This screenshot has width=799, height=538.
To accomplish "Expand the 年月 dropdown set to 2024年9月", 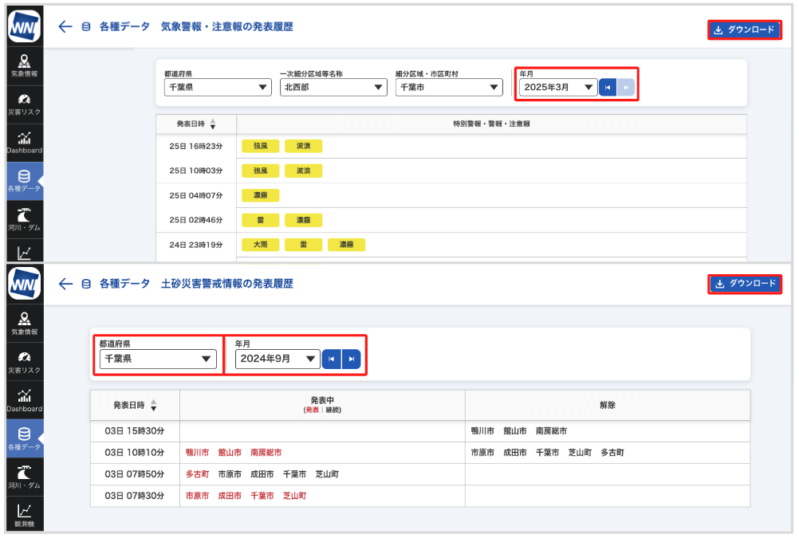I will tap(277, 359).
